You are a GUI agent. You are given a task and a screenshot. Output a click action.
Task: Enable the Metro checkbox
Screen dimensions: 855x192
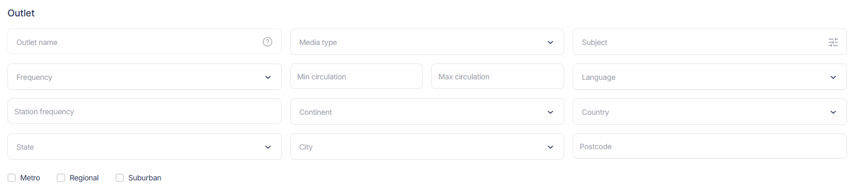(12, 178)
